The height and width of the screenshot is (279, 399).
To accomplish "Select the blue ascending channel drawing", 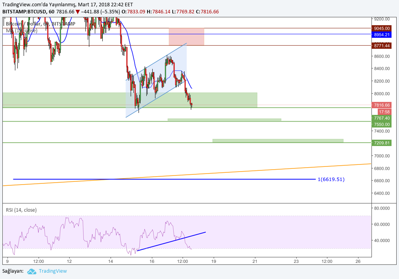I will tap(156, 80).
